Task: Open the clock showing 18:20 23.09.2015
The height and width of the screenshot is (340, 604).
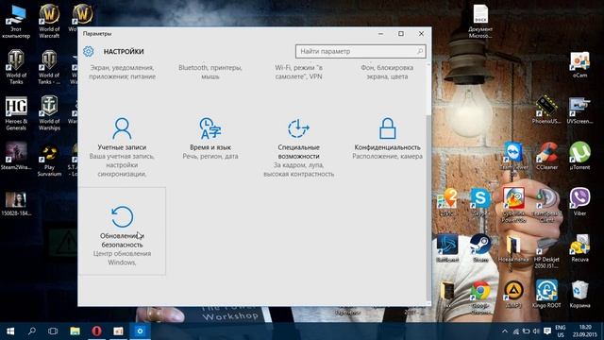Action: pyautogui.click(x=584, y=331)
